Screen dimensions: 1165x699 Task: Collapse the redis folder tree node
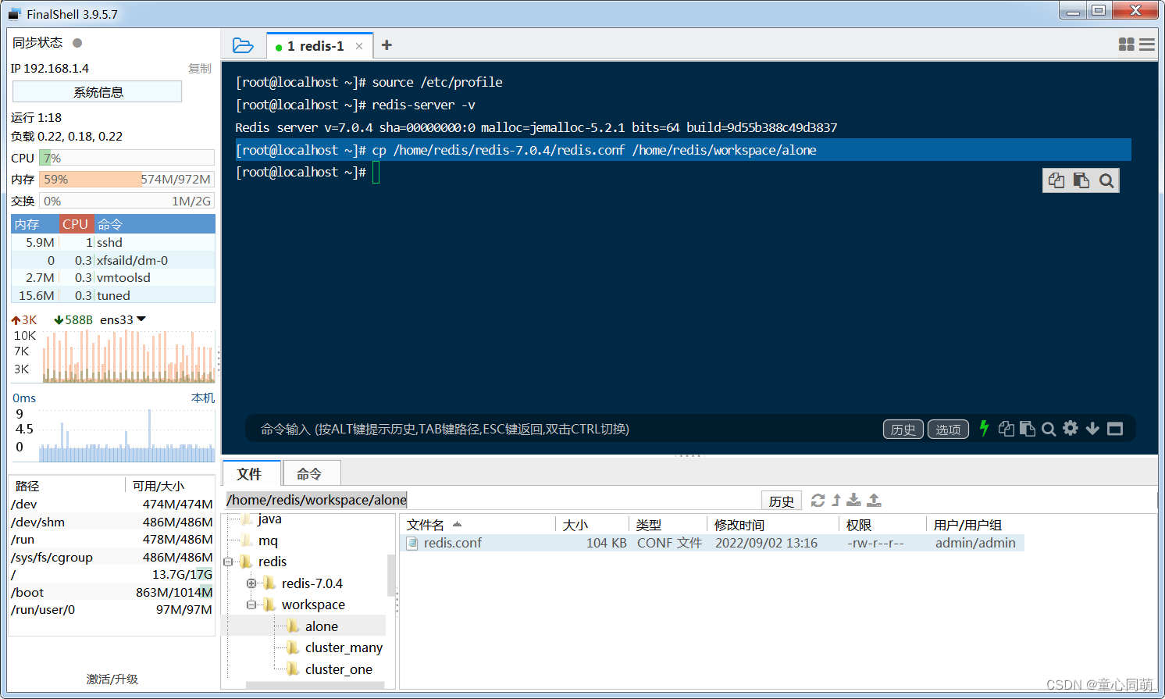pos(228,562)
